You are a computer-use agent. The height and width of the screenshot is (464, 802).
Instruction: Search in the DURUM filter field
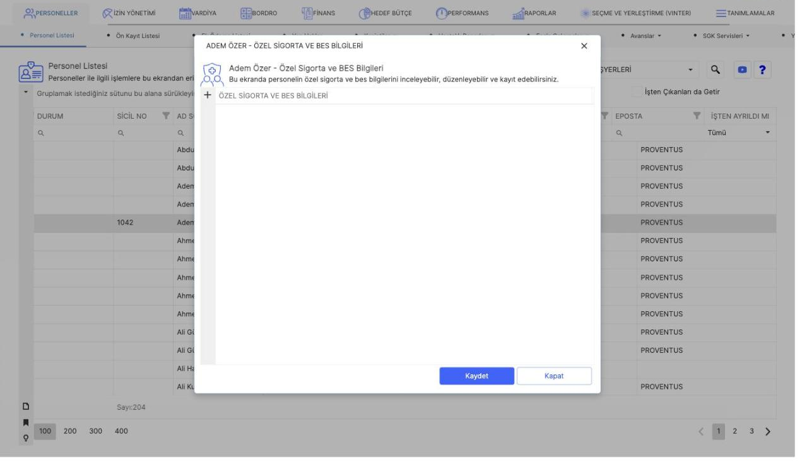[x=73, y=133]
